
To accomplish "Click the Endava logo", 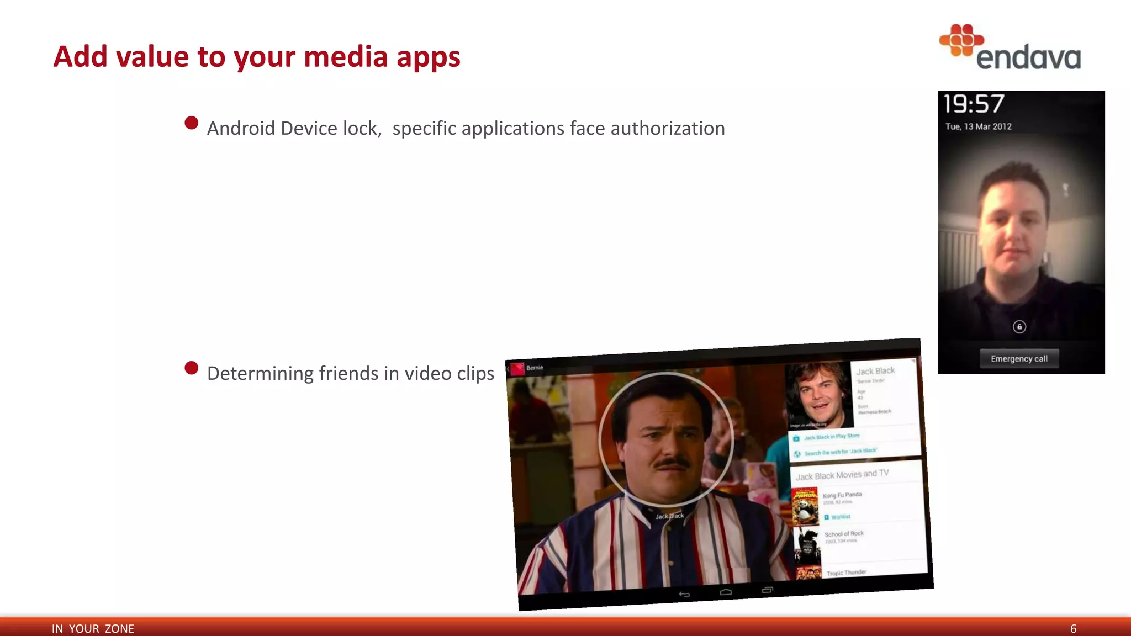I will tap(1010, 47).
